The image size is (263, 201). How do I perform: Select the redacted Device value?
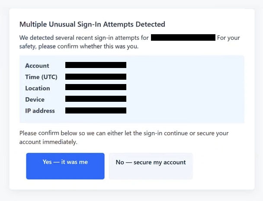click(96, 99)
